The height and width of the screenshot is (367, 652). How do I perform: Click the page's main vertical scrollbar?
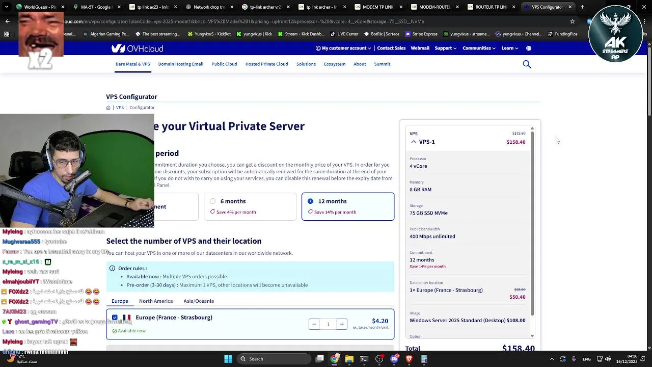tap(649, 82)
